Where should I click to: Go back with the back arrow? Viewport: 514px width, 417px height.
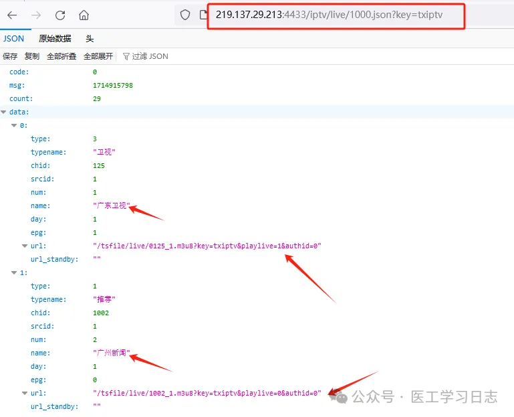pos(12,15)
